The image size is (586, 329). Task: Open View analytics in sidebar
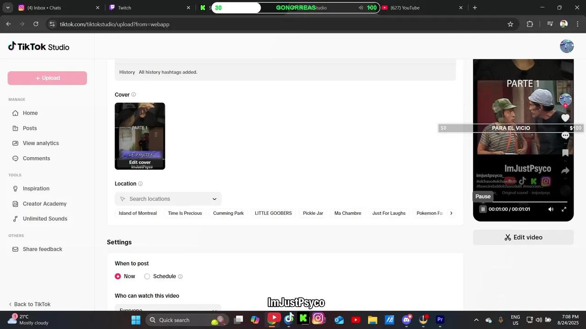(41, 143)
